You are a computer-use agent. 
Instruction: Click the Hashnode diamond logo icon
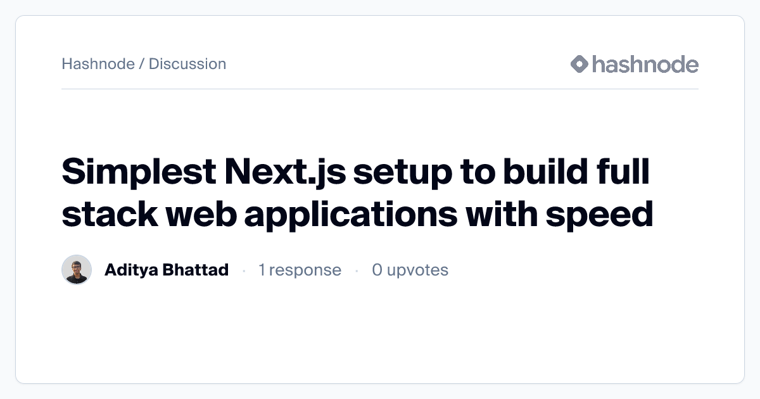[579, 64]
